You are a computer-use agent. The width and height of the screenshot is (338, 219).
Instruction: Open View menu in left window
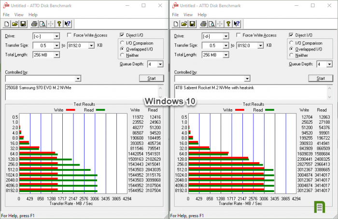pyautogui.click(x=19, y=14)
